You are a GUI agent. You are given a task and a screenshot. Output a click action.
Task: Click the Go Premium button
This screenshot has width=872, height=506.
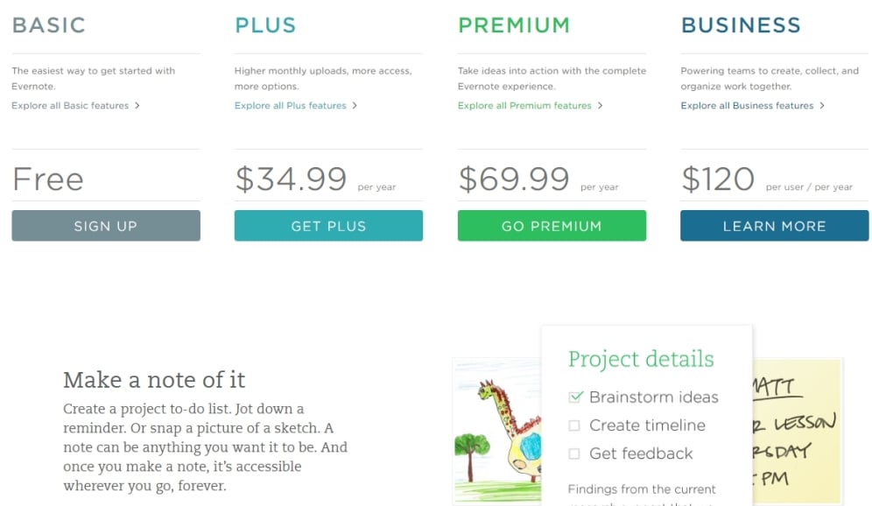pyautogui.click(x=552, y=226)
